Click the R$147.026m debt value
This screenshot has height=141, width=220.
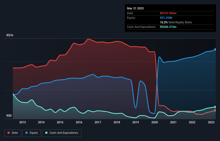[x=168, y=13]
